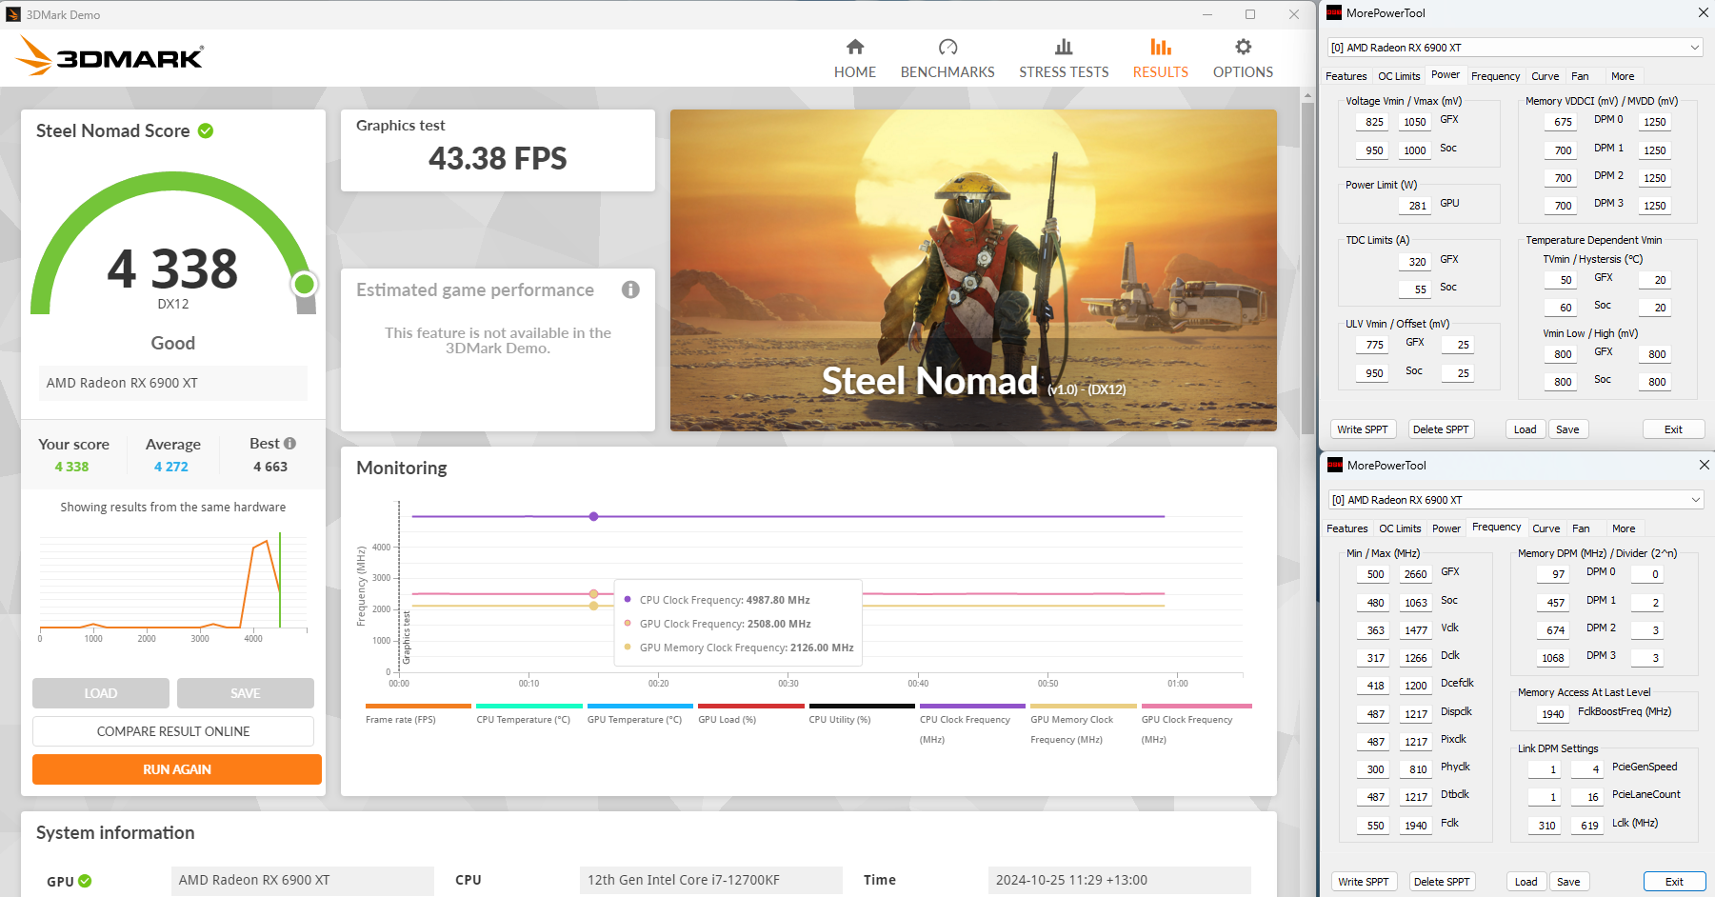Click Frame rate (FPS) legend orange swatch
The width and height of the screenshot is (1715, 897).
[418, 707]
